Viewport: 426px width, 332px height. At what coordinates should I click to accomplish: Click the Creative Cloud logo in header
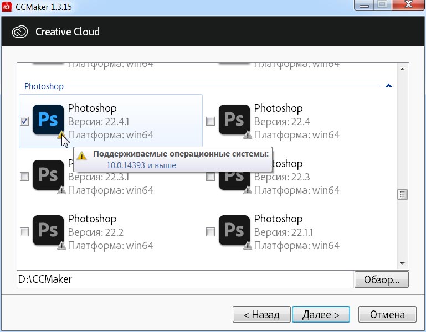click(x=20, y=32)
